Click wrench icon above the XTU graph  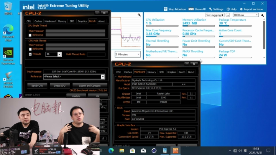point(139,15)
